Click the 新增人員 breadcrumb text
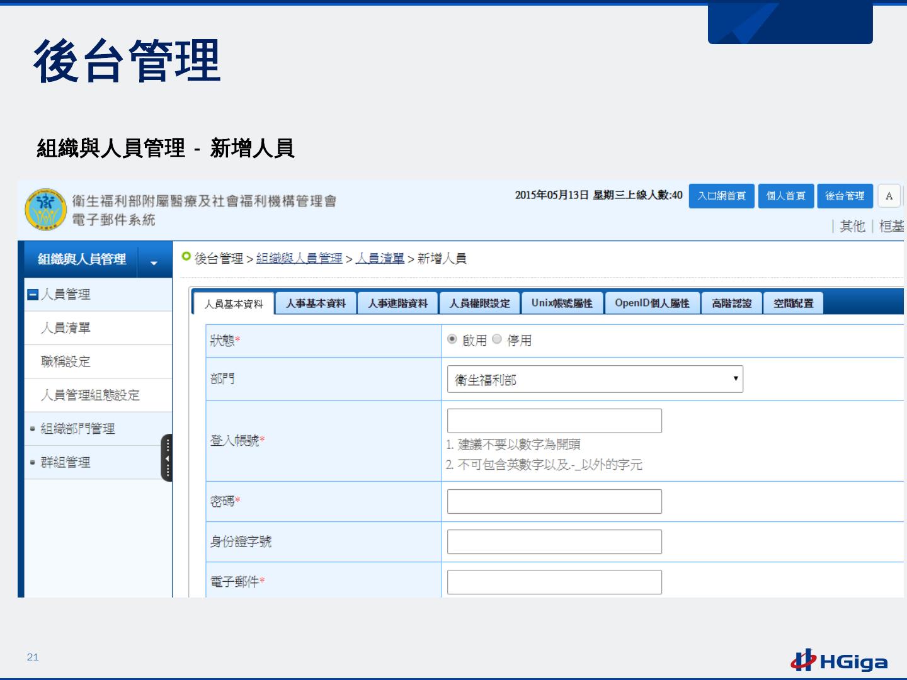 click(x=442, y=258)
